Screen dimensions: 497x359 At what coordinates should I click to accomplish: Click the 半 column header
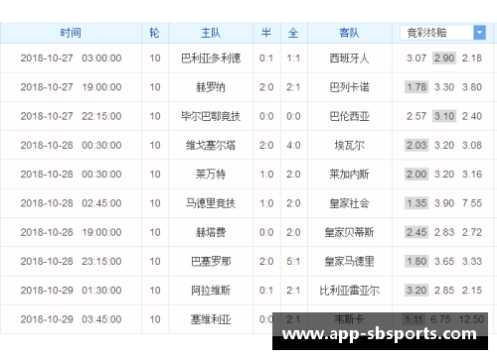coord(266,33)
